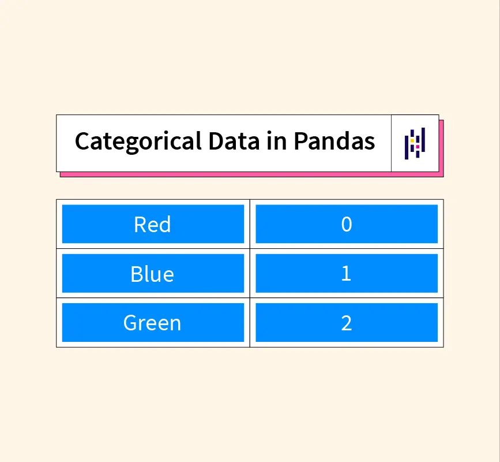Click the white border under the Green cell
The height and width of the screenshot is (462, 500).
153,344
